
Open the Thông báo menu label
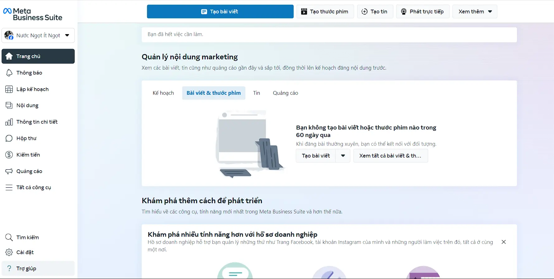pos(29,73)
